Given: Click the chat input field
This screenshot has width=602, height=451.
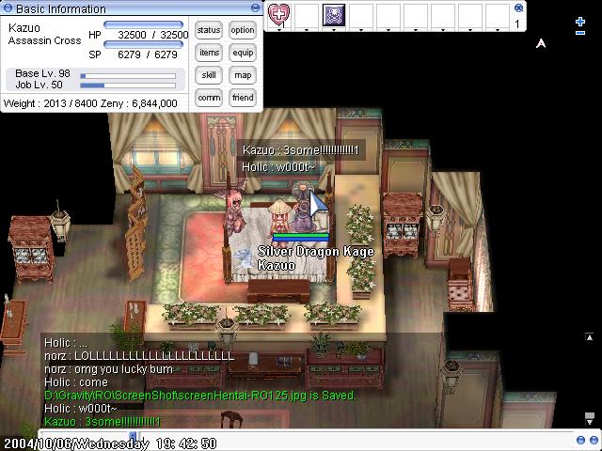Looking at the screenshot, I should coord(356,435).
